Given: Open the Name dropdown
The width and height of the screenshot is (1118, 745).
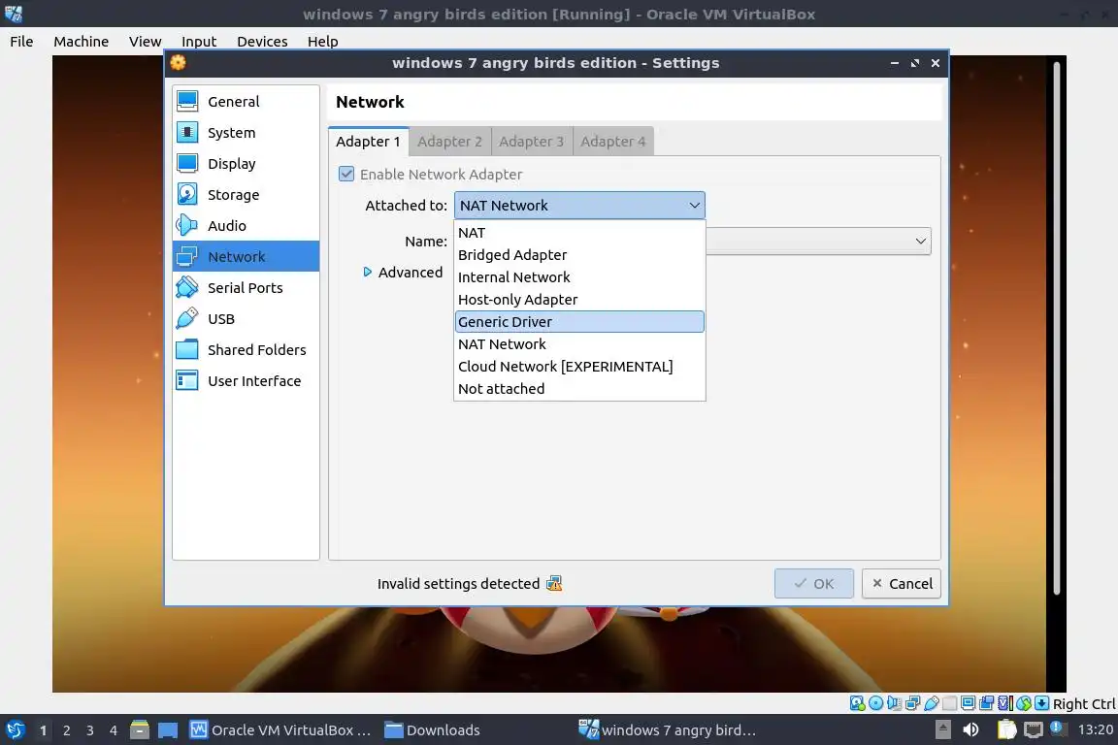Looking at the screenshot, I should click(818, 241).
